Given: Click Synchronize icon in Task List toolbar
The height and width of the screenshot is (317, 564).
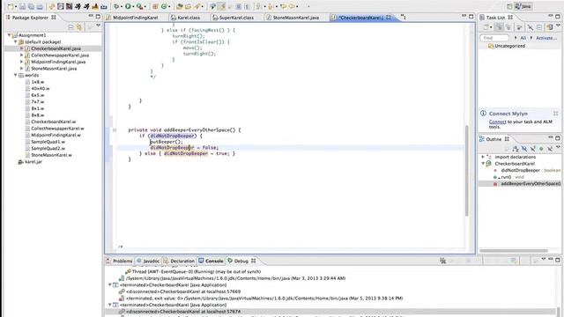Looking at the screenshot, I should (x=549, y=27).
